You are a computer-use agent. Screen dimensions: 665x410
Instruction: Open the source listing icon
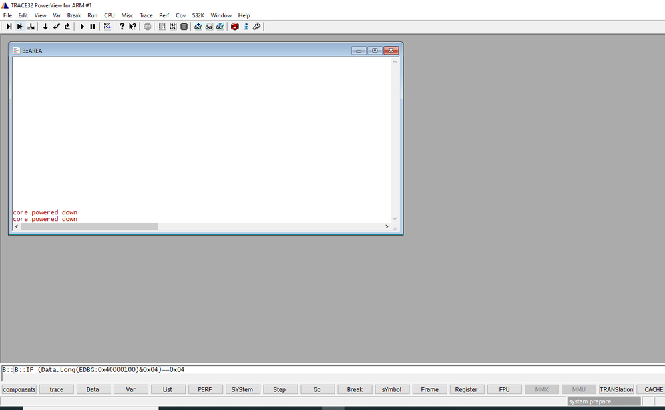(x=162, y=26)
